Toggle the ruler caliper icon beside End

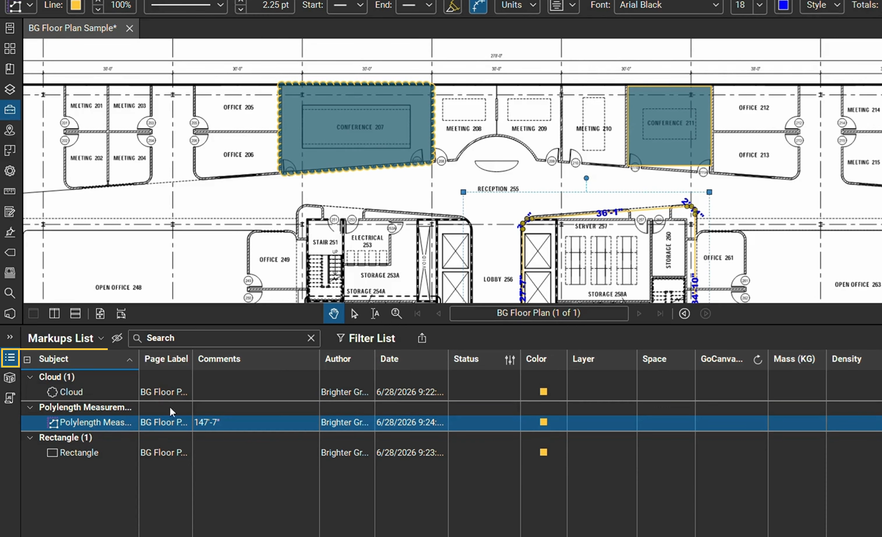452,6
